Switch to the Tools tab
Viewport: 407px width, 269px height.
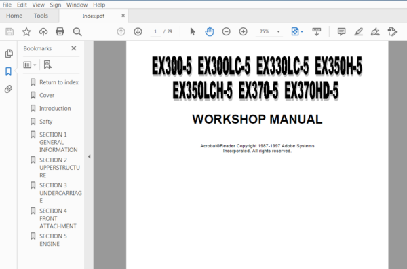tap(41, 16)
